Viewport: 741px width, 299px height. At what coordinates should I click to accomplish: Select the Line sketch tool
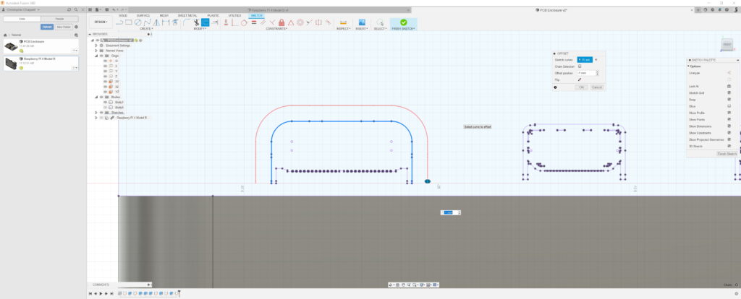click(x=119, y=22)
